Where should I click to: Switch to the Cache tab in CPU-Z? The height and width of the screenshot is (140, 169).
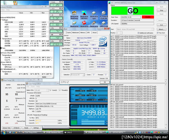click(69, 33)
